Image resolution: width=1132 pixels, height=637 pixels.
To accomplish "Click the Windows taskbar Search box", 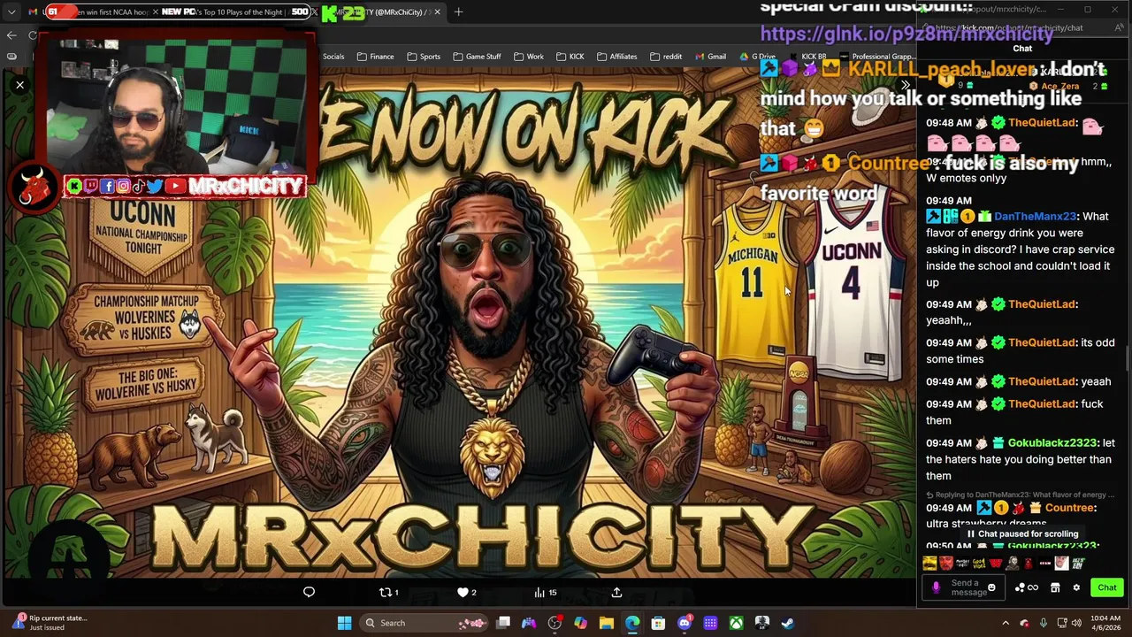I will click(x=424, y=623).
